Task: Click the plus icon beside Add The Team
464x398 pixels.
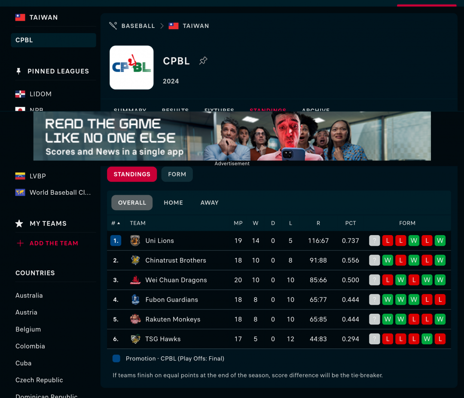Action: tap(20, 243)
